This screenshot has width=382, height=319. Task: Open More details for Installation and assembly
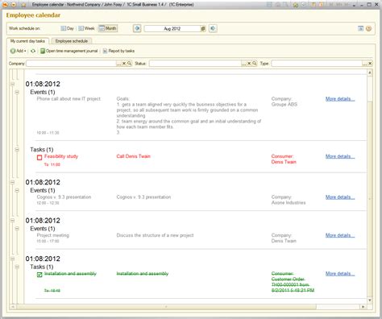340,274
